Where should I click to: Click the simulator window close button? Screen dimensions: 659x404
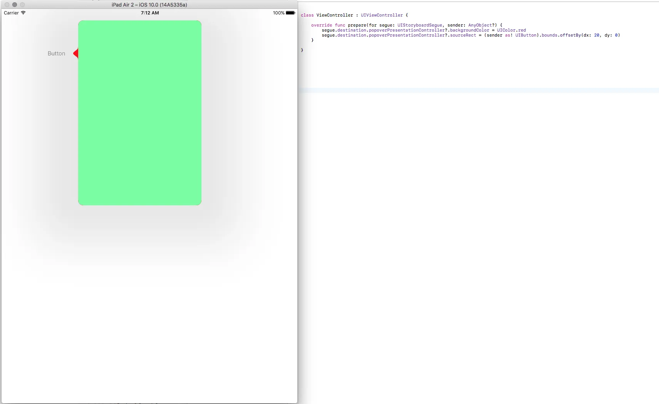pyautogui.click(x=7, y=5)
